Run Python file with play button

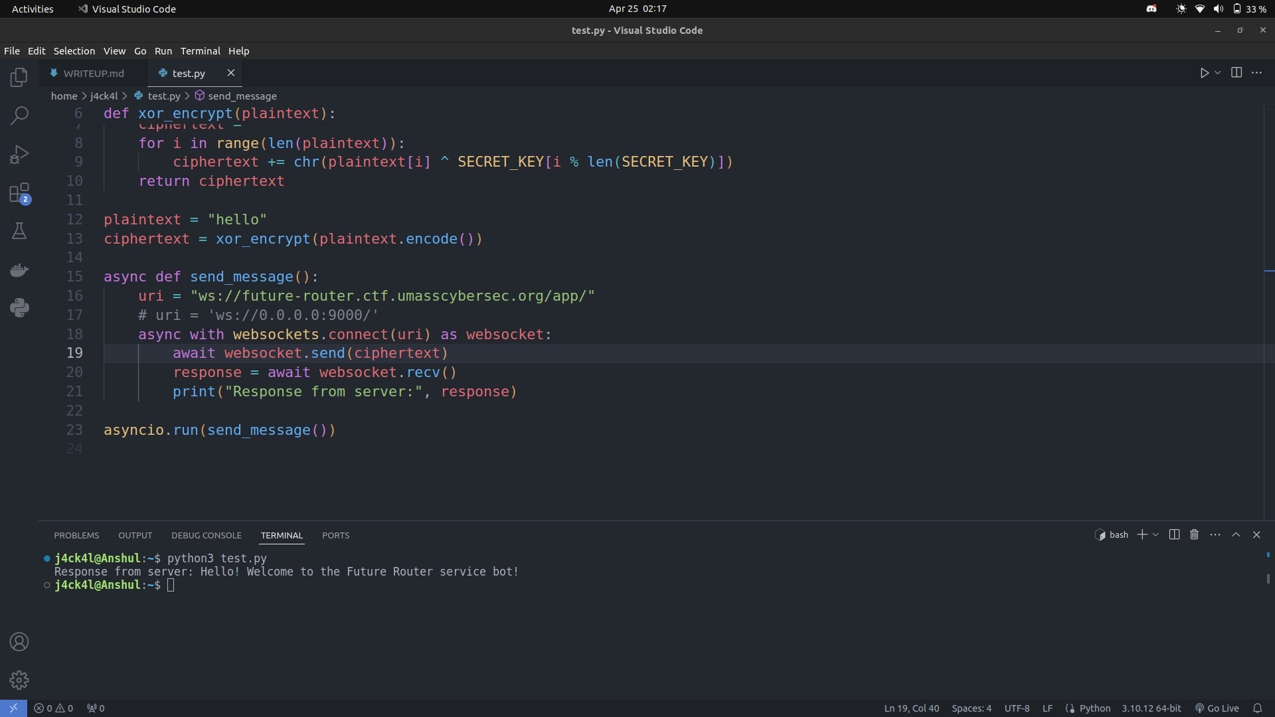pyautogui.click(x=1204, y=73)
